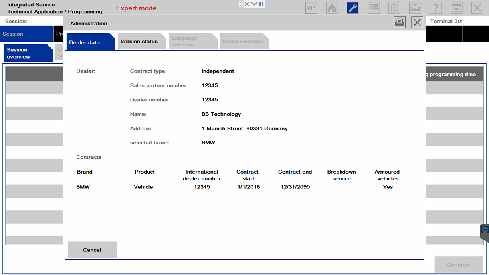Open the wrench administration icon
Image resolution: width=489 pixels, height=275 pixels.
(353, 8)
